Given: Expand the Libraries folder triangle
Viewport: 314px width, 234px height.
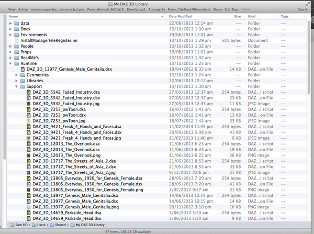Looking at the screenshot, I should (x=17, y=81).
